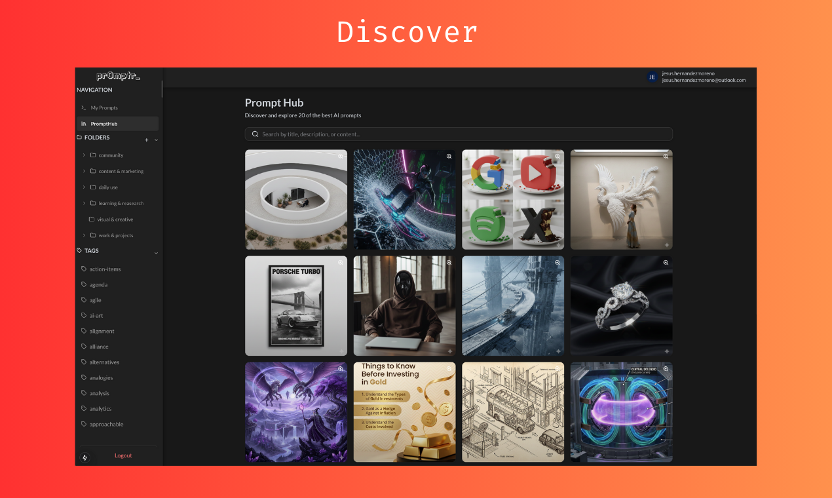
Task: Open the Porsche Turbo poster thumbnail
Action: 296,306
